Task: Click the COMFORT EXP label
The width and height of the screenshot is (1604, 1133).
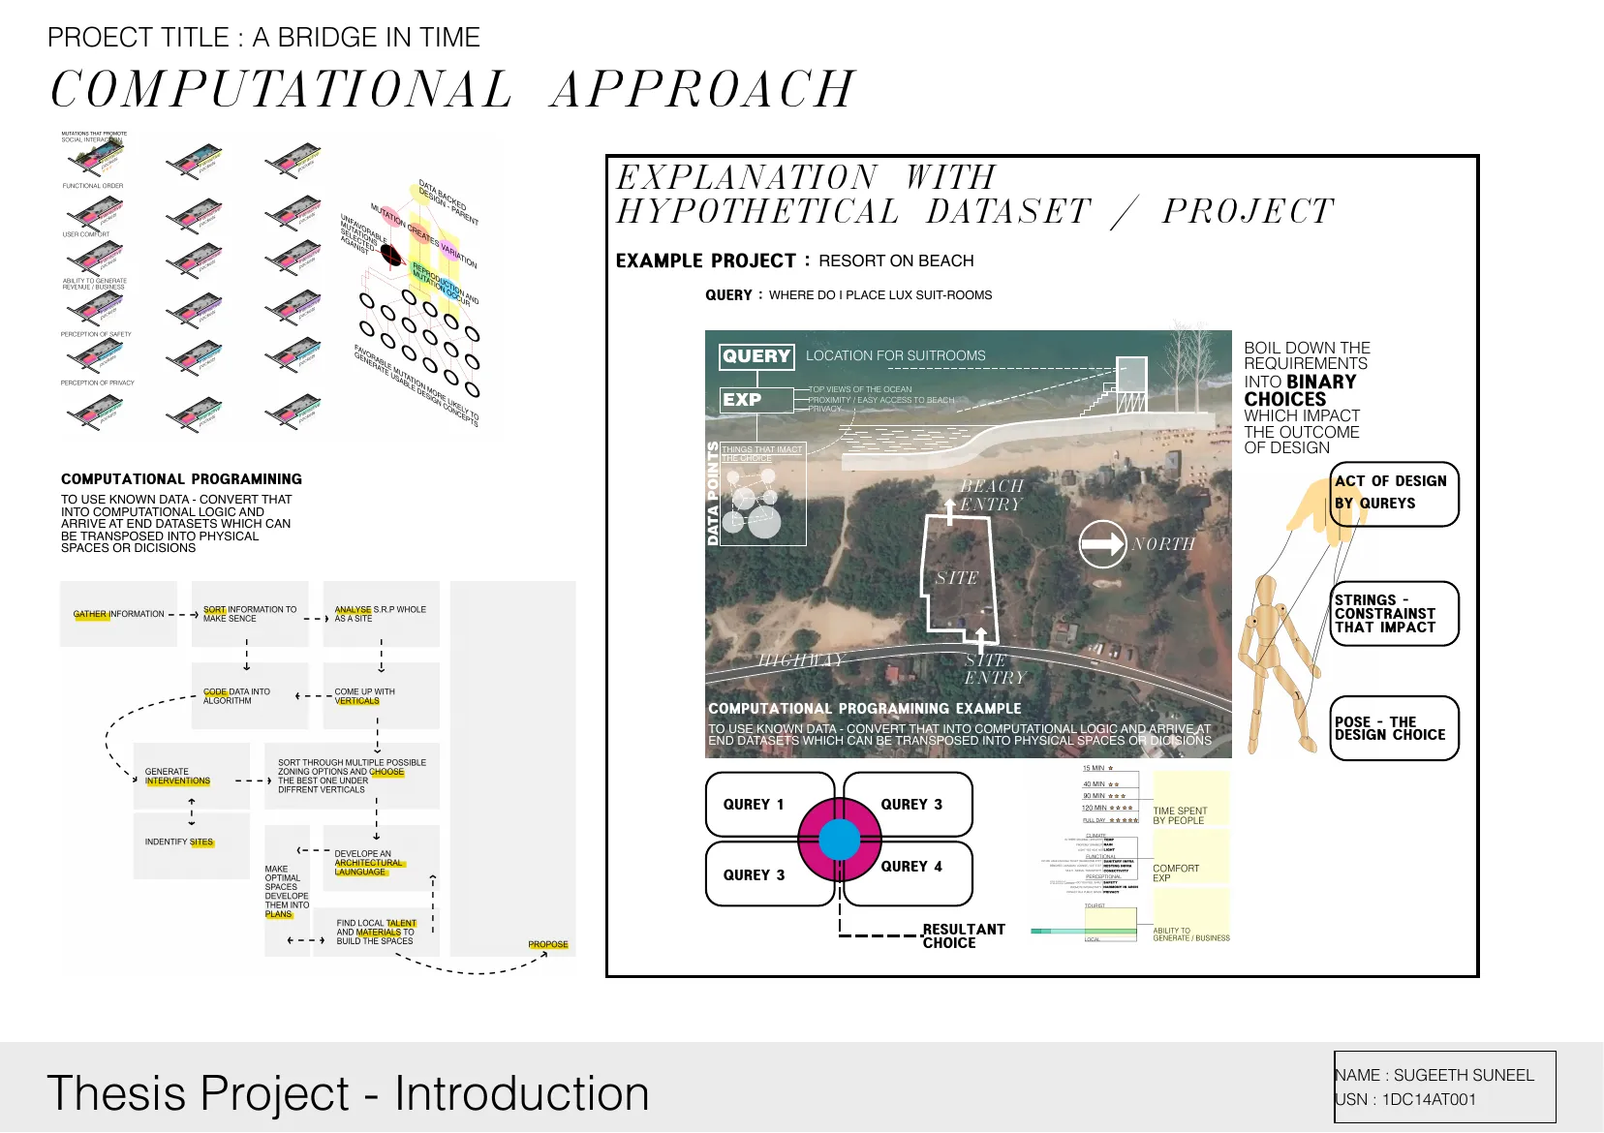Action: 1176,873
